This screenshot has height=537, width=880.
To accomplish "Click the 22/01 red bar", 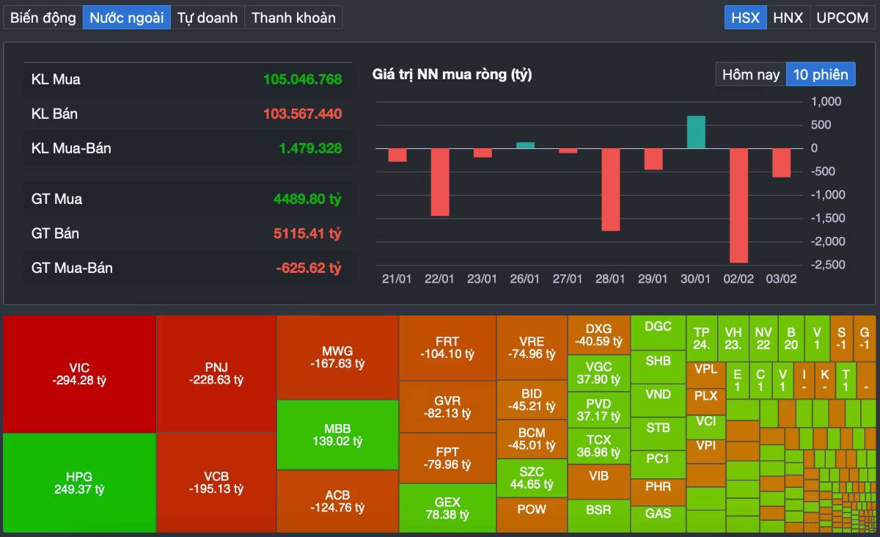I will click(x=440, y=182).
